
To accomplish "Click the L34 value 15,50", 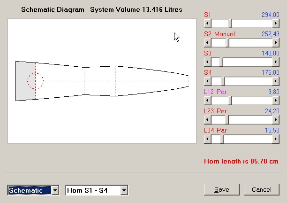I will pyautogui.click(x=272, y=130).
